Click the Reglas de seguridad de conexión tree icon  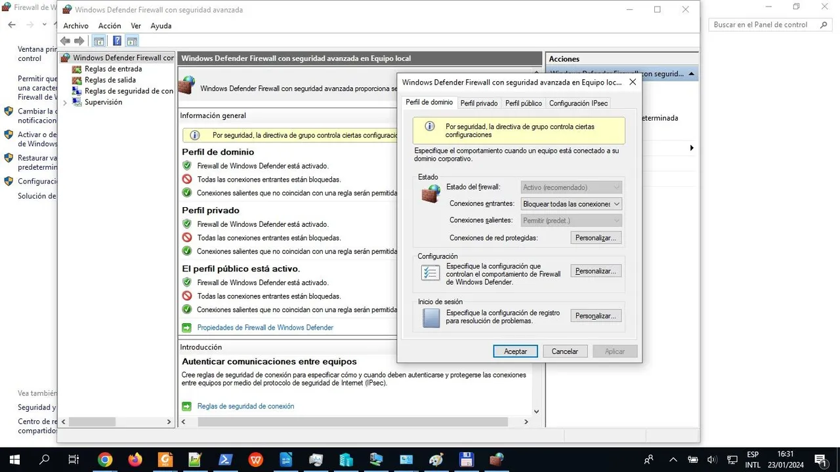77,91
